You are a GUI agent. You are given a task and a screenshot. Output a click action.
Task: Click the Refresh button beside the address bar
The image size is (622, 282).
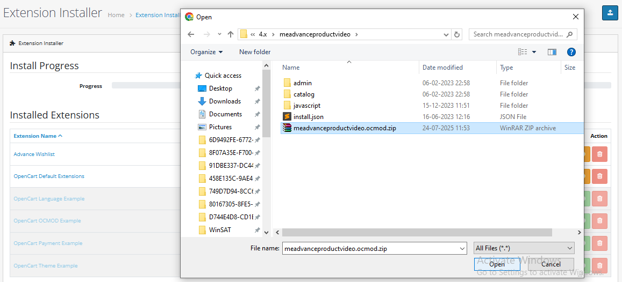click(x=457, y=34)
